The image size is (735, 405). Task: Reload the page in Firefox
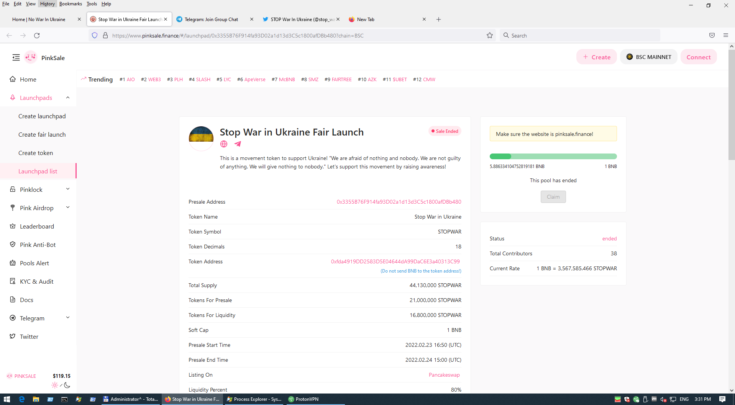click(37, 36)
